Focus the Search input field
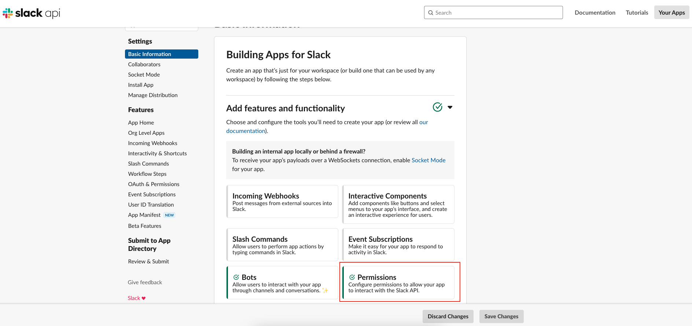The width and height of the screenshot is (692, 326). point(493,12)
